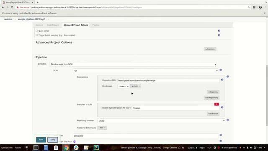Viewport: 268px width, 151px height.
Task: Click the Jenkinsfile script path field
Action: coord(145,136)
